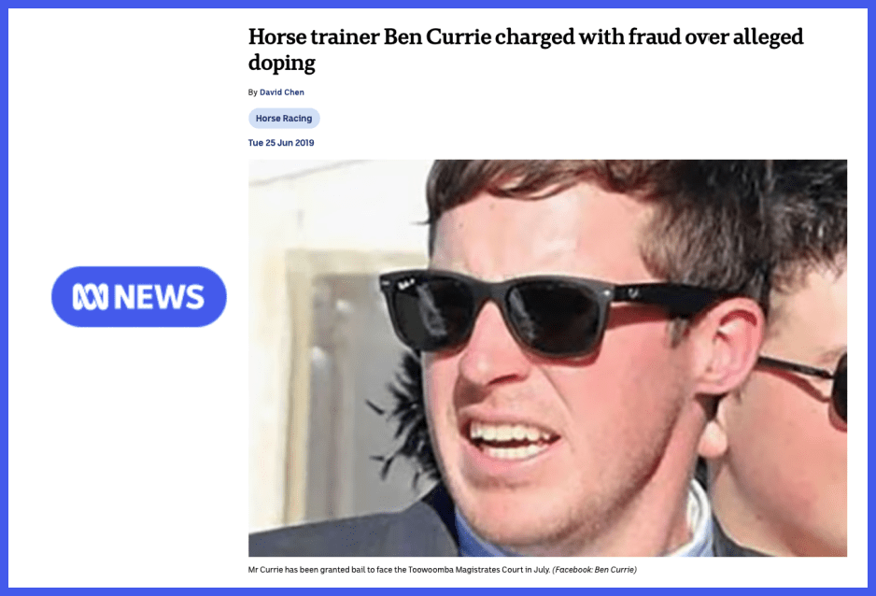Image resolution: width=876 pixels, height=596 pixels.
Task: Click the right sunglasses lens in photo
Action: [558, 317]
